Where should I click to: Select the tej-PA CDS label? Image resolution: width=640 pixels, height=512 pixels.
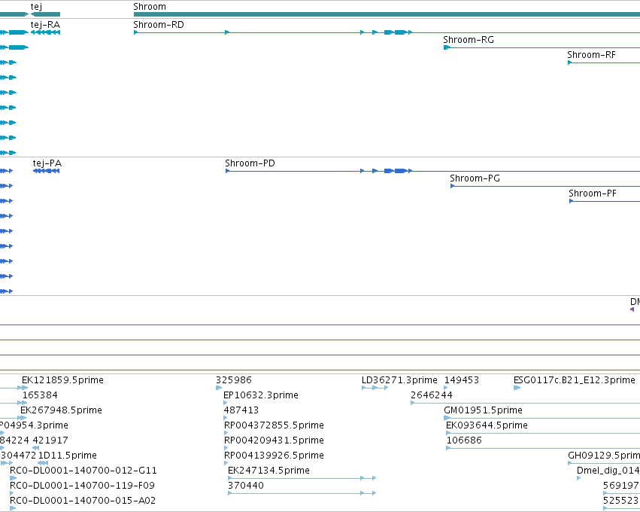pos(47,163)
